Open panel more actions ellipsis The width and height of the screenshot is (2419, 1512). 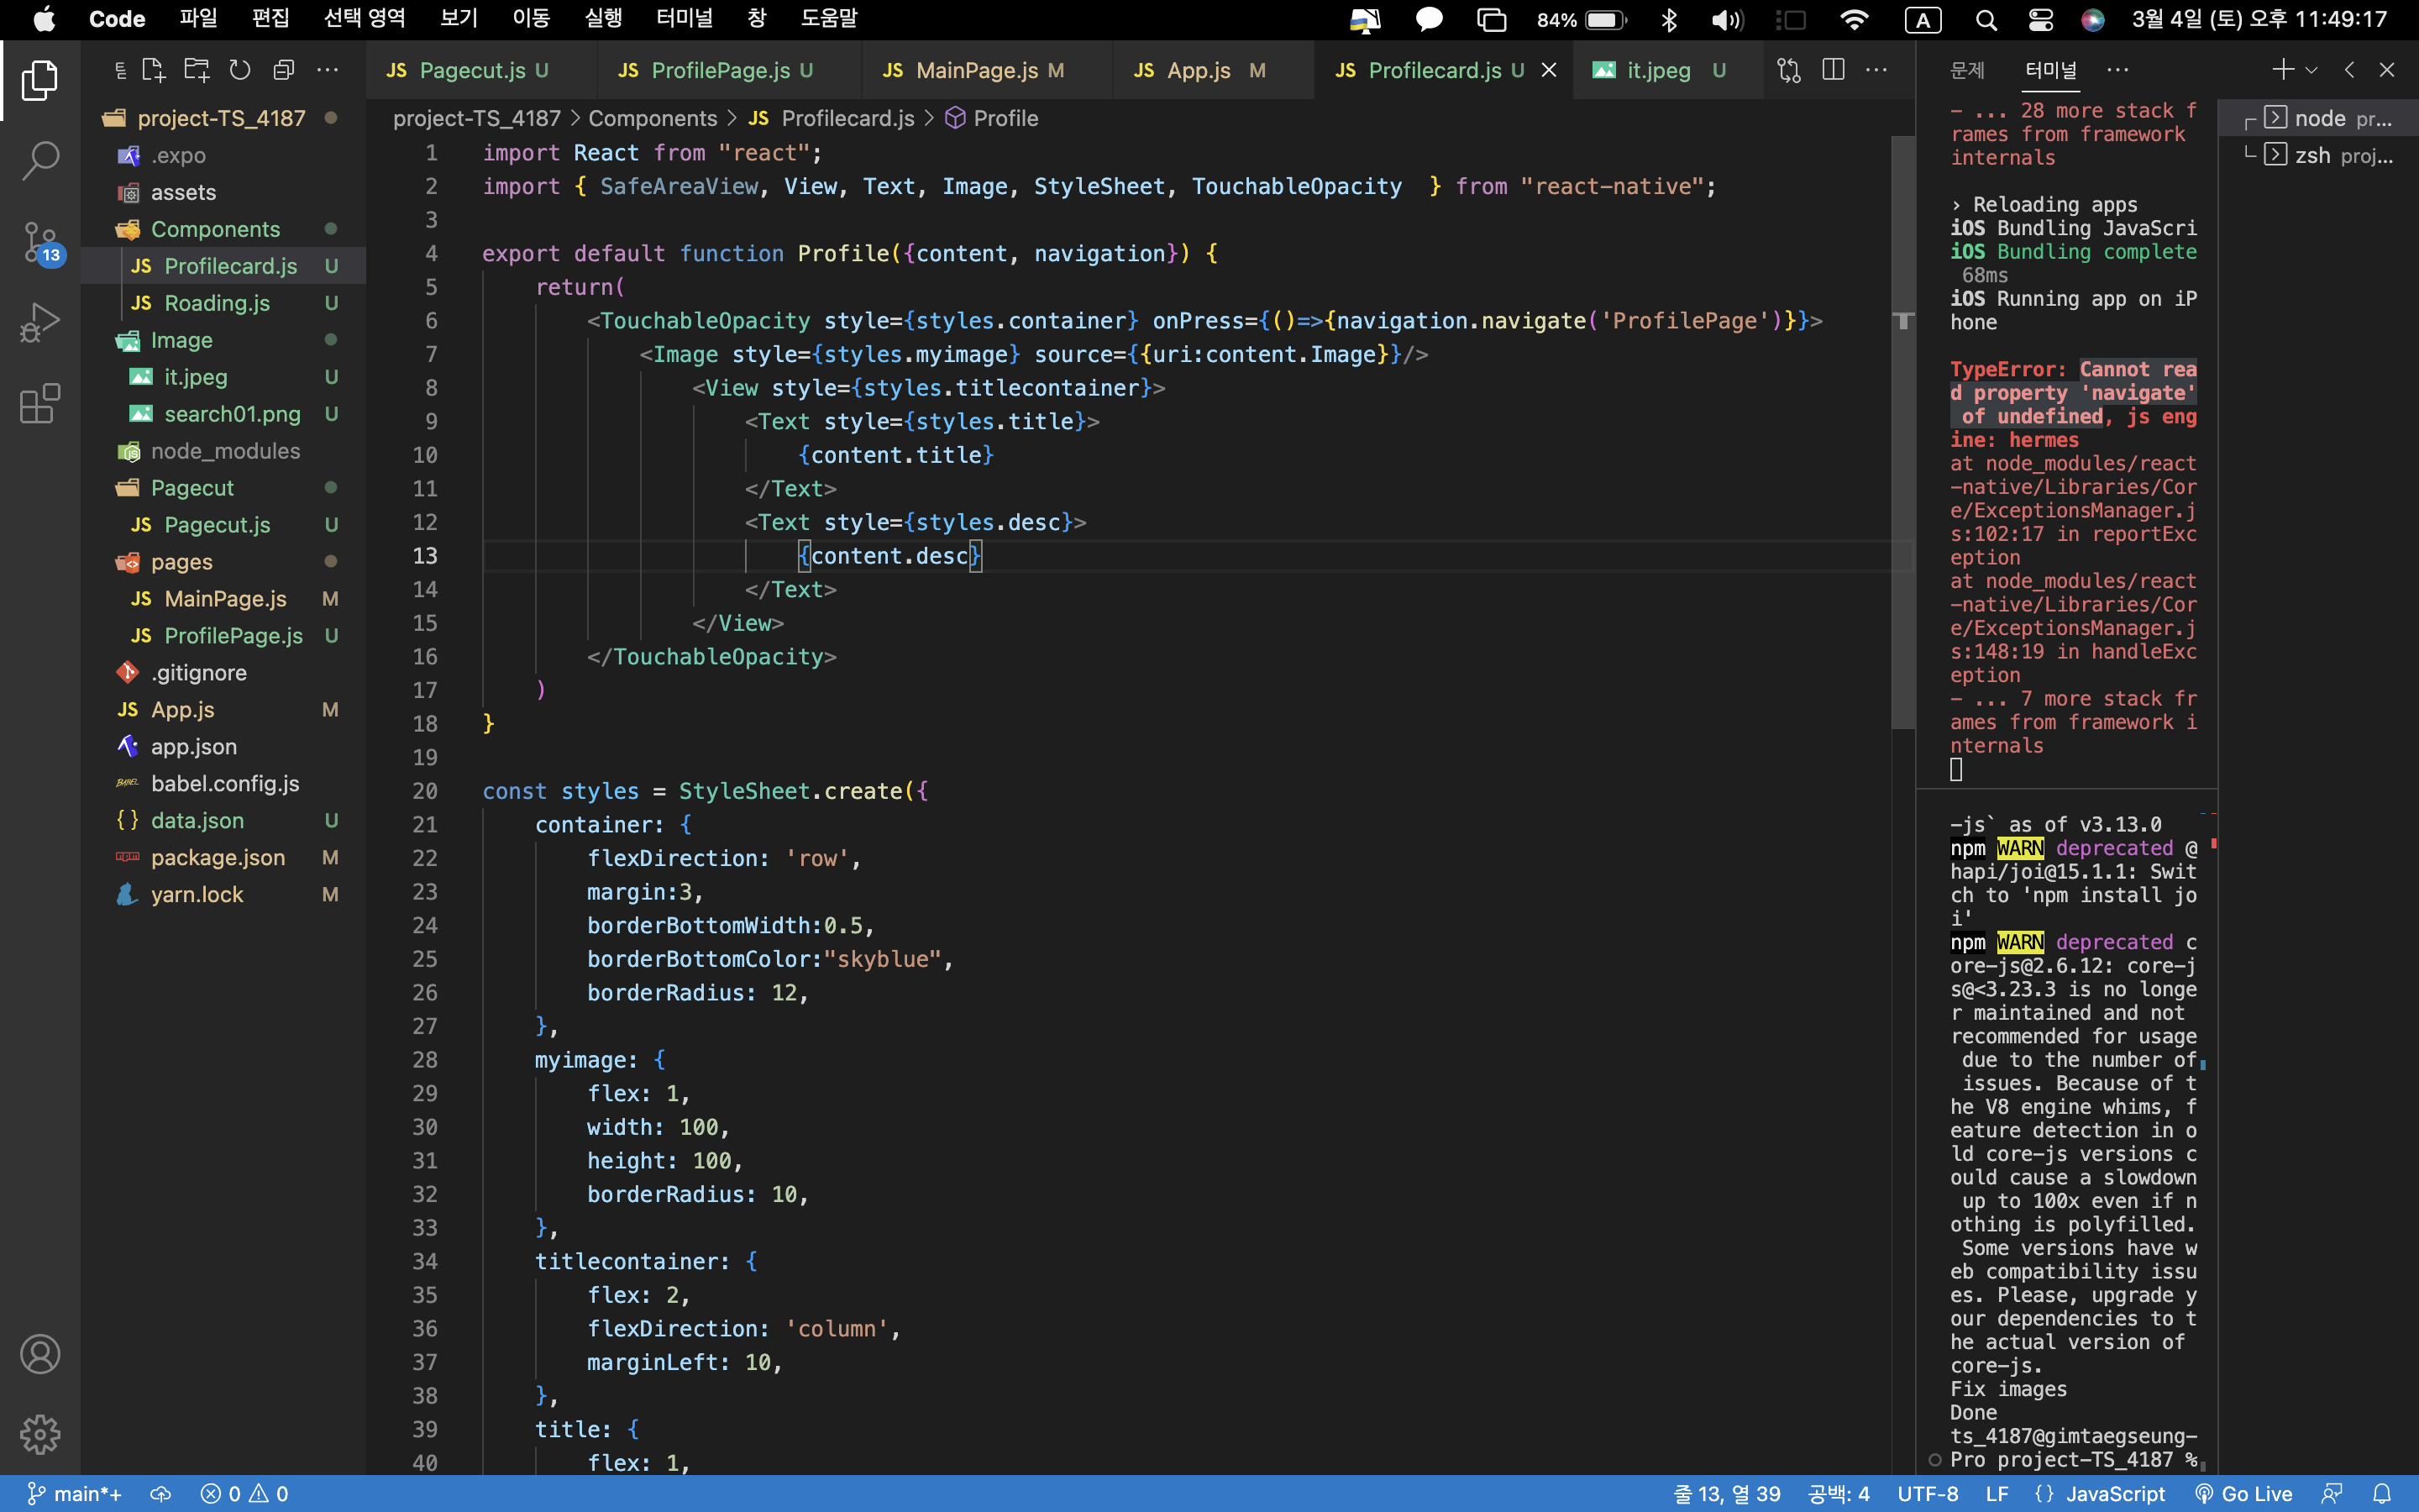[2117, 70]
